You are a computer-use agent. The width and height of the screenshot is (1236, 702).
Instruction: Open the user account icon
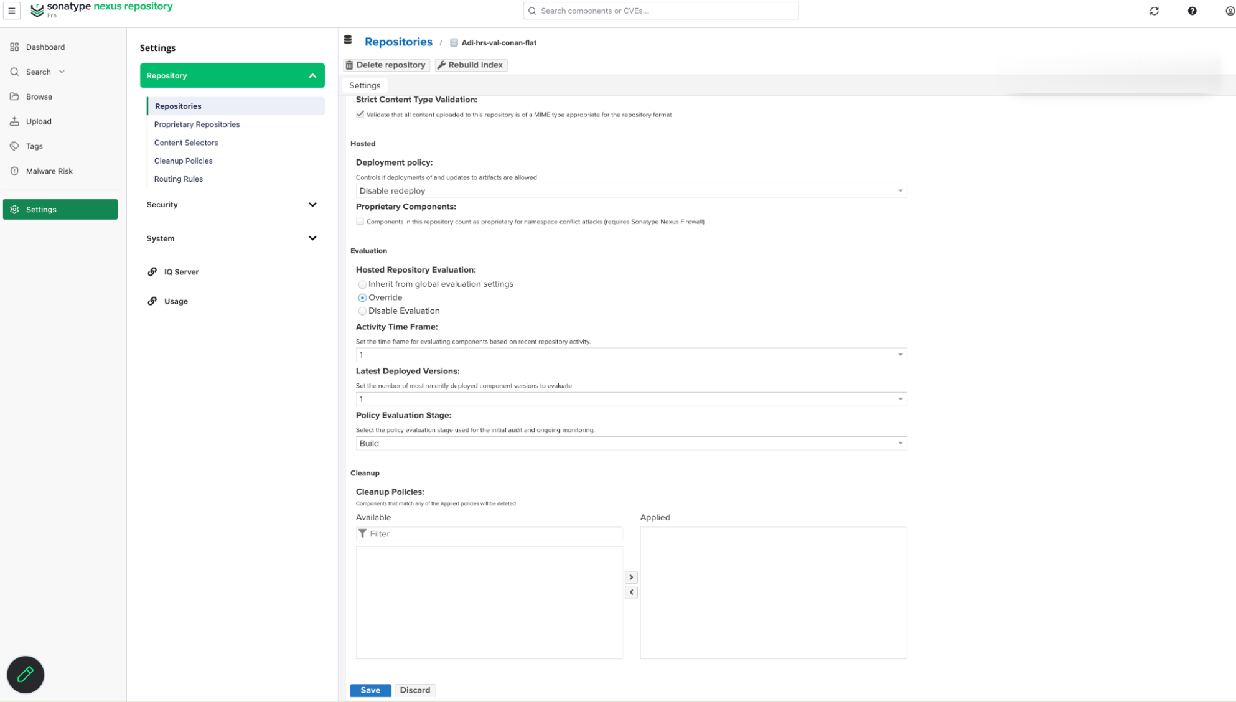(x=1229, y=11)
